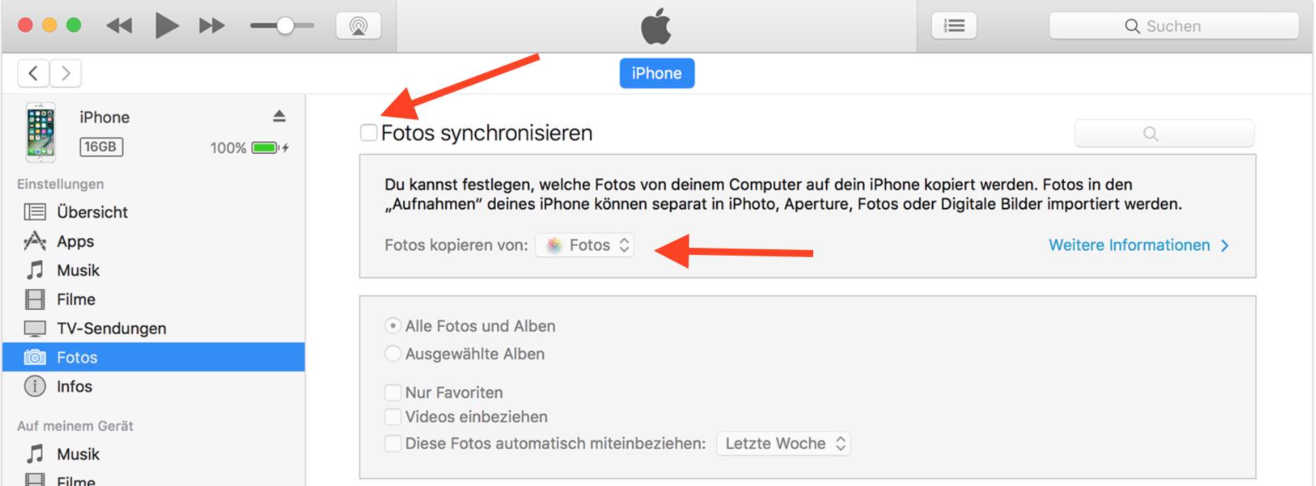
Task: Eject the iPhone using eject icon
Action: click(279, 117)
